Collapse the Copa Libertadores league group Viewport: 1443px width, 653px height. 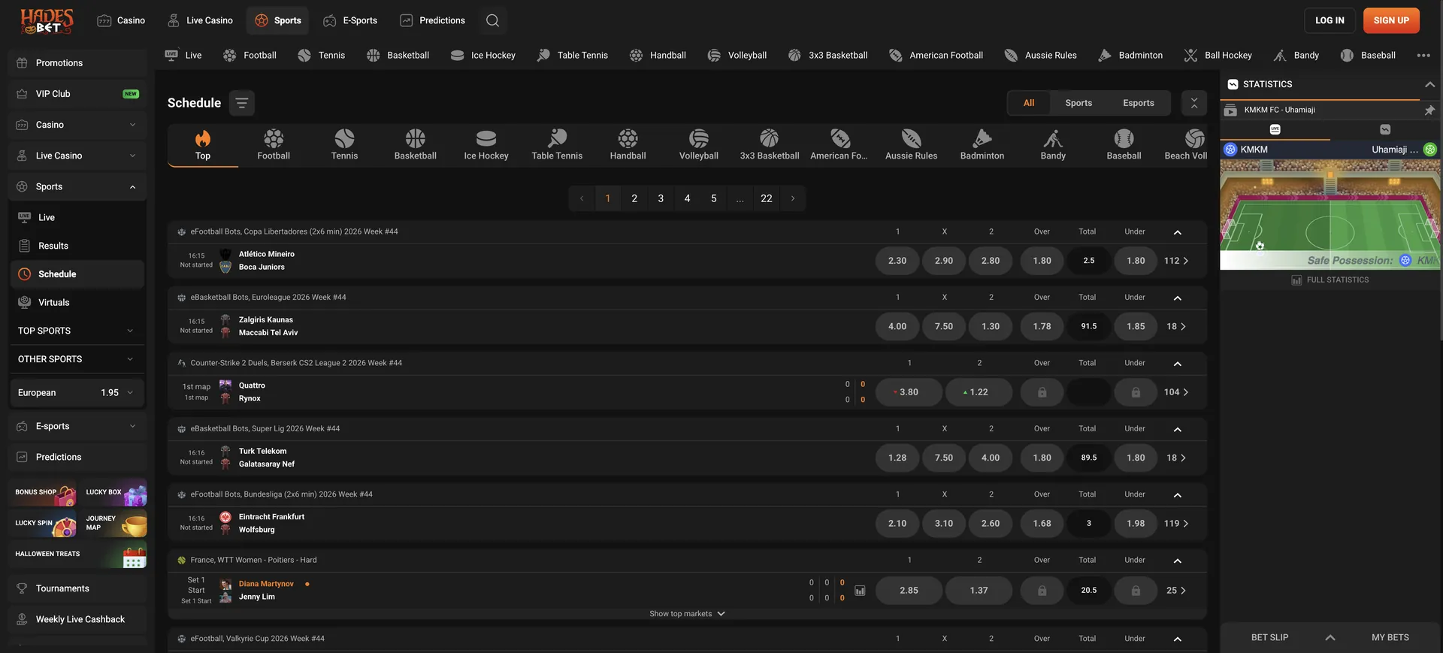tap(1178, 232)
